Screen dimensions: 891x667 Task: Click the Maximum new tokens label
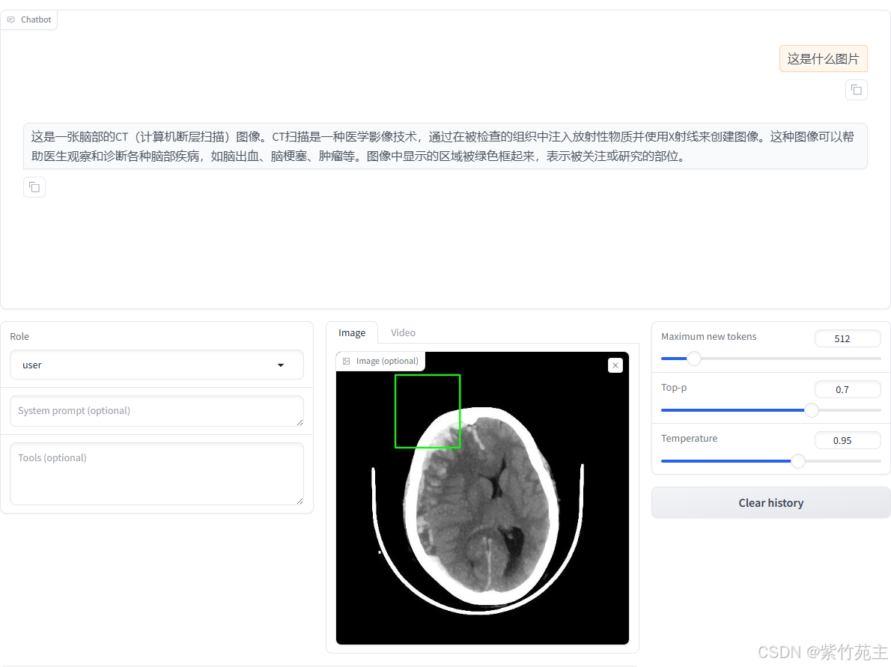pyautogui.click(x=708, y=336)
